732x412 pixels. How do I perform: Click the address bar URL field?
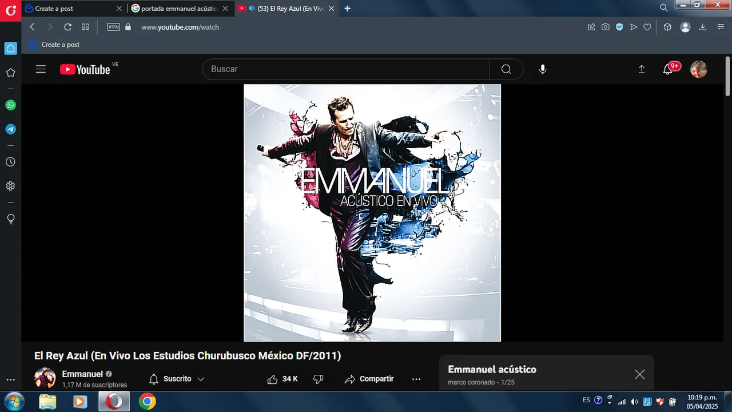coord(360,27)
